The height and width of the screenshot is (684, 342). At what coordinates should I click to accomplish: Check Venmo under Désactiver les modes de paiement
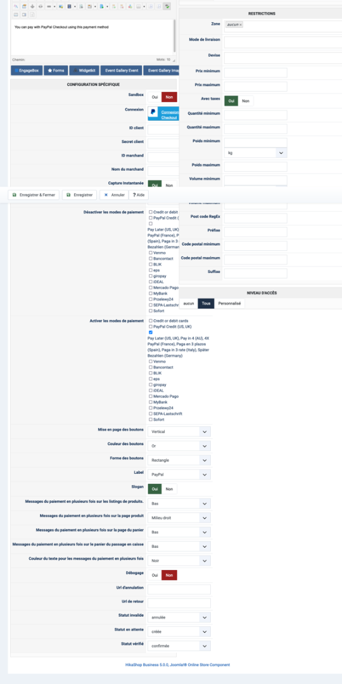tap(151, 253)
